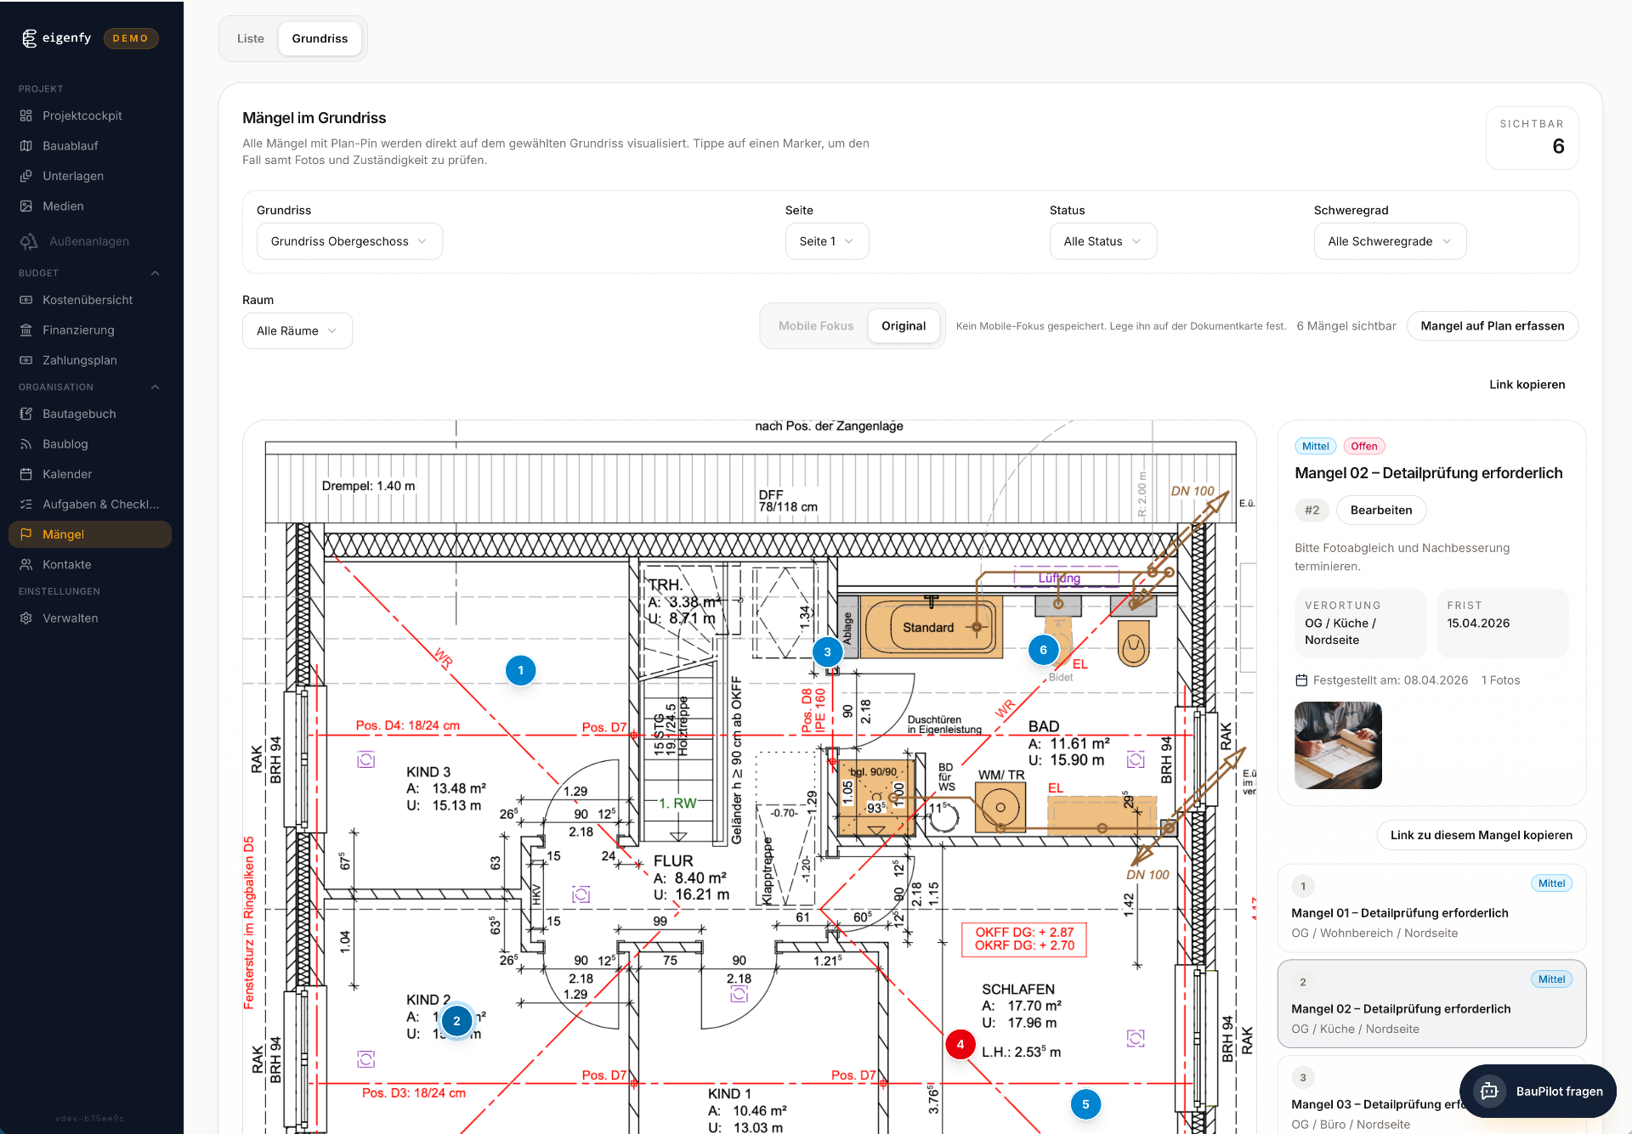Click the Medien image icon
1632x1134 pixels.
[26, 206]
